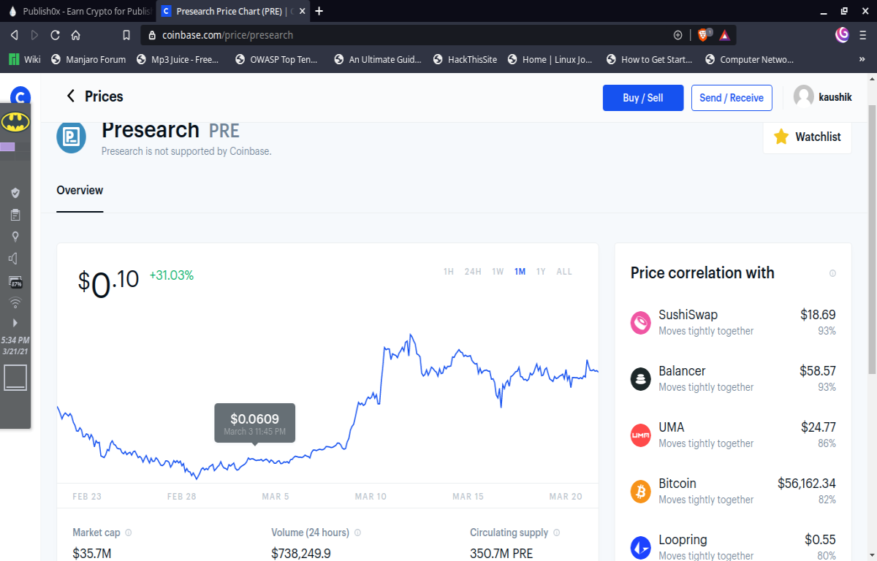Open the Bitcoin $56,162.34 correlation row

[733, 492]
